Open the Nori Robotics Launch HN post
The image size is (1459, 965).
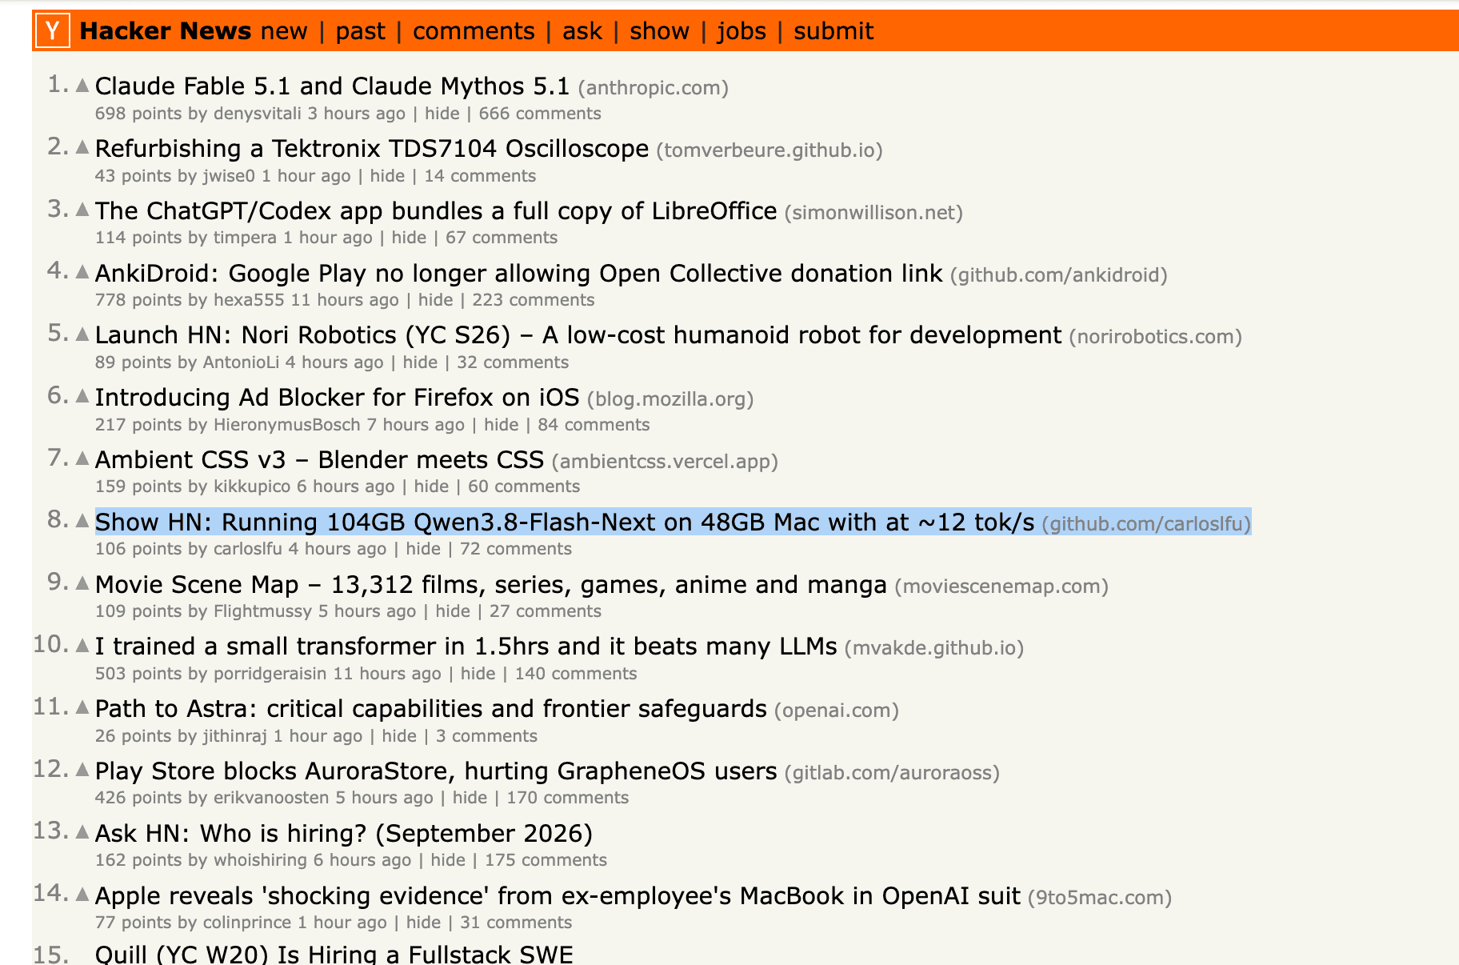click(x=578, y=334)
